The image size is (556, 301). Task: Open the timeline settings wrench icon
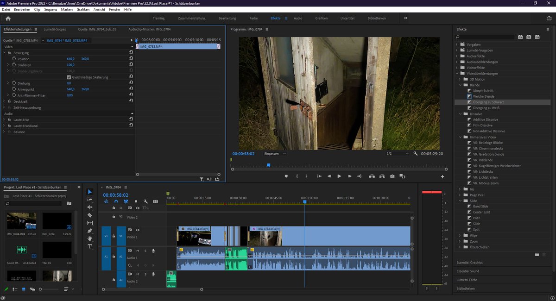tap(146, 201)
